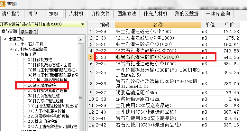Collapse the 土建工程 tree node
Image resolution: width=247 pixels, height=131 pixels.
click(x=5, y=39)
